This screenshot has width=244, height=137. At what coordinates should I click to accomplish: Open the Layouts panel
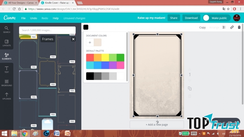(x=6, y=43)
